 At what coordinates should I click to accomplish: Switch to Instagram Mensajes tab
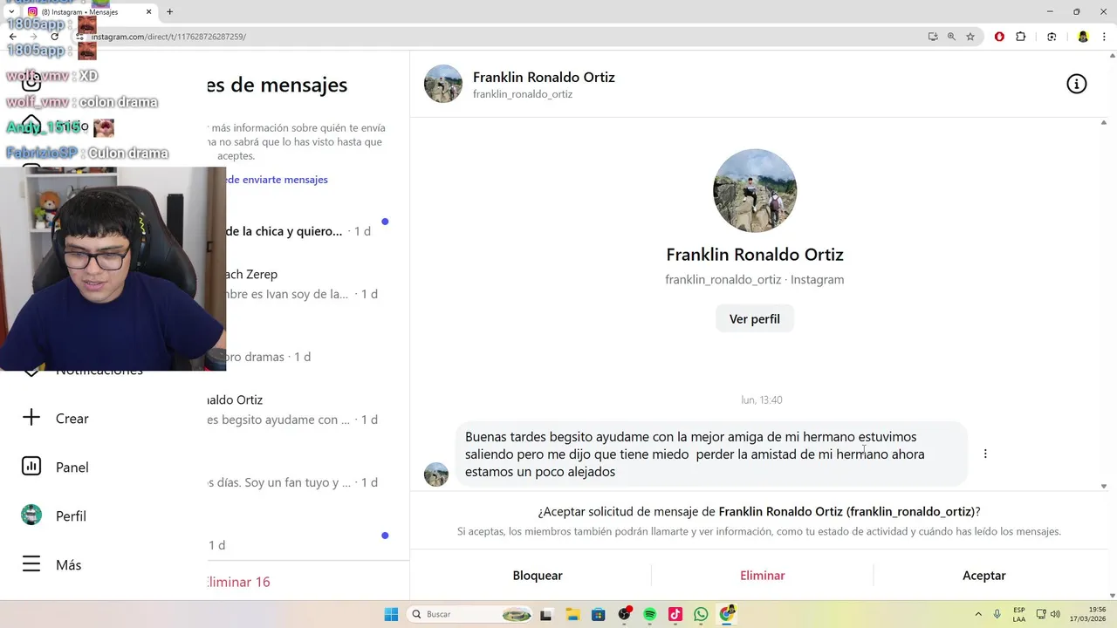89,12
